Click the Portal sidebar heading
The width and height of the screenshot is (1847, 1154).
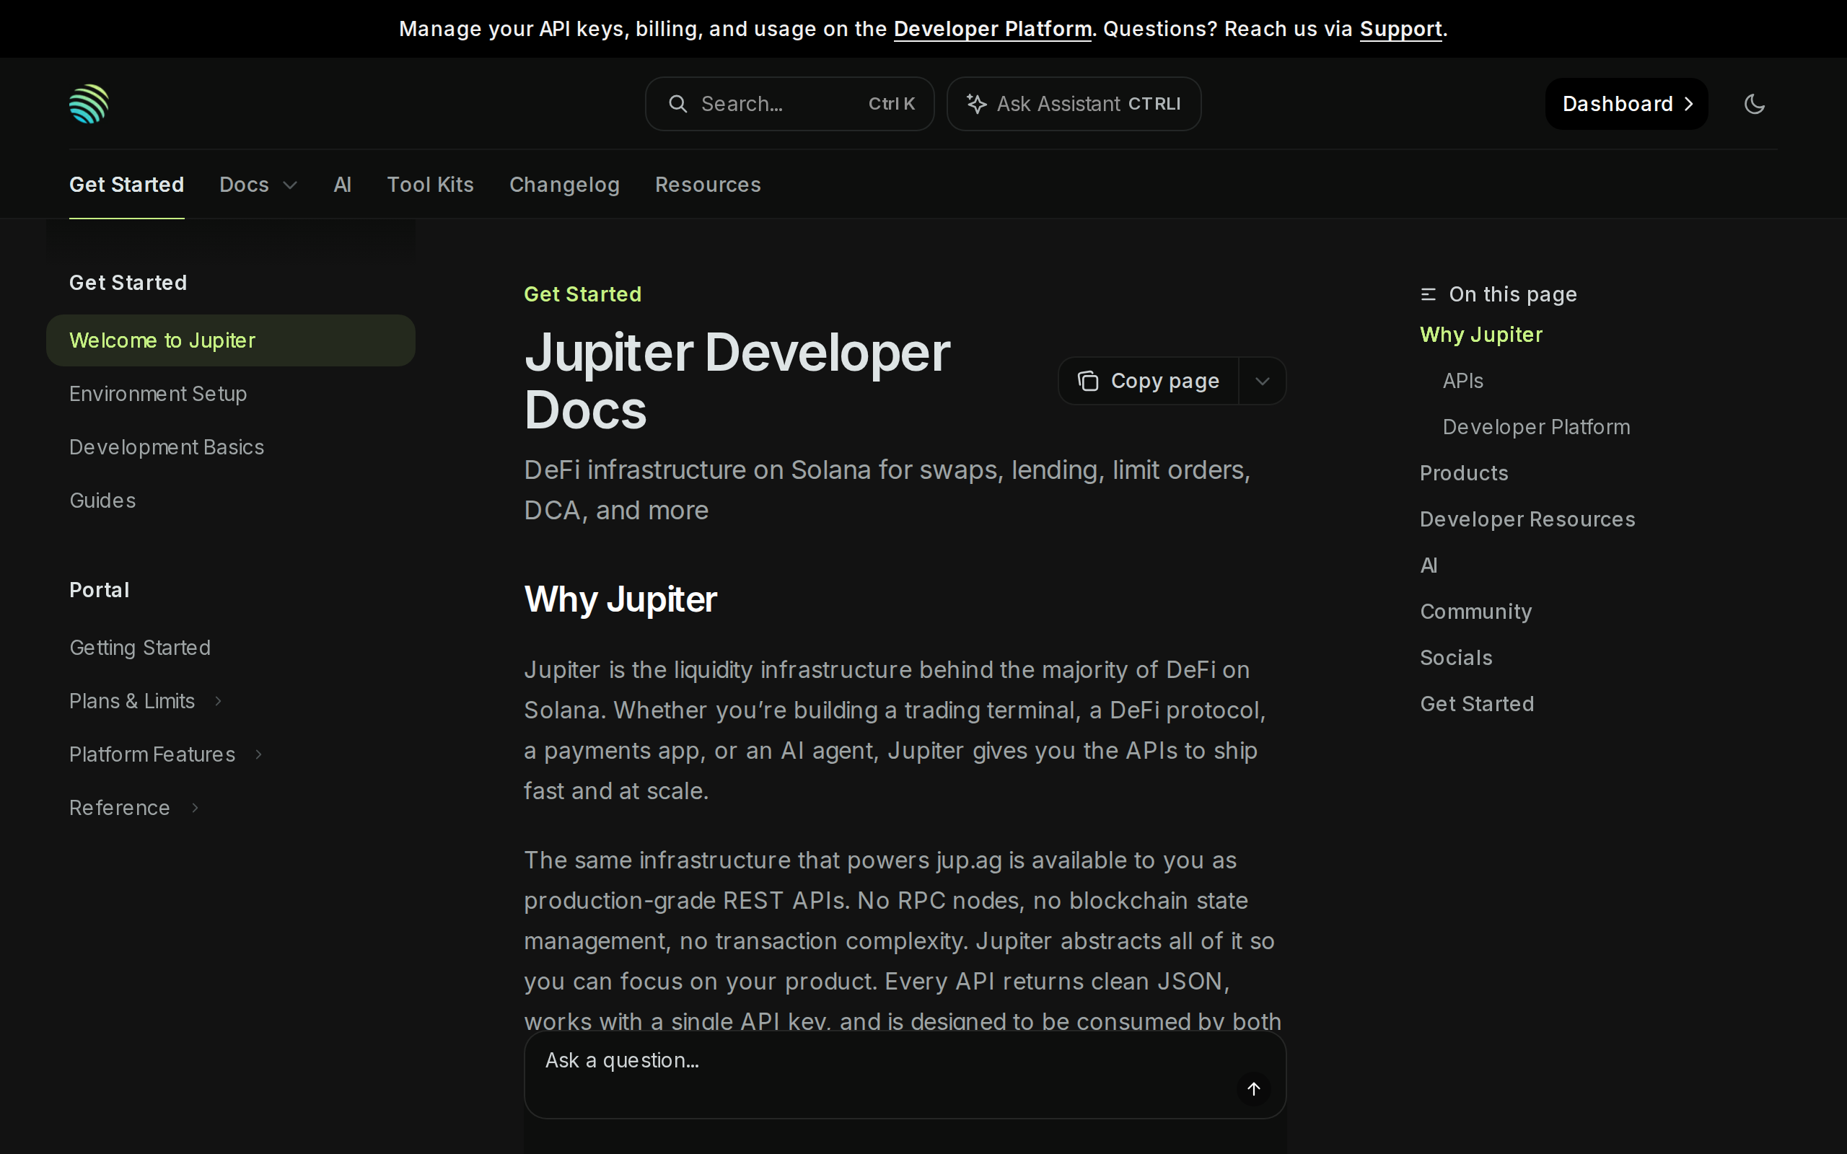[x=100, y=590]
